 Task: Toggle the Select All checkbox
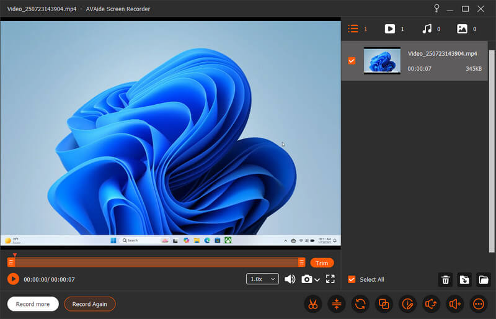click(352, 279)
